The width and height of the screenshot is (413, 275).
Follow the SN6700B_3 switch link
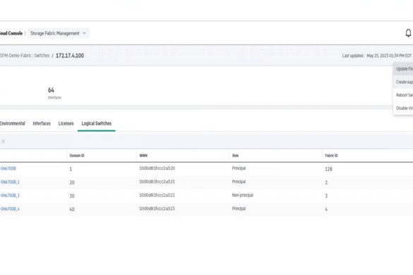[x=9, y=195]
